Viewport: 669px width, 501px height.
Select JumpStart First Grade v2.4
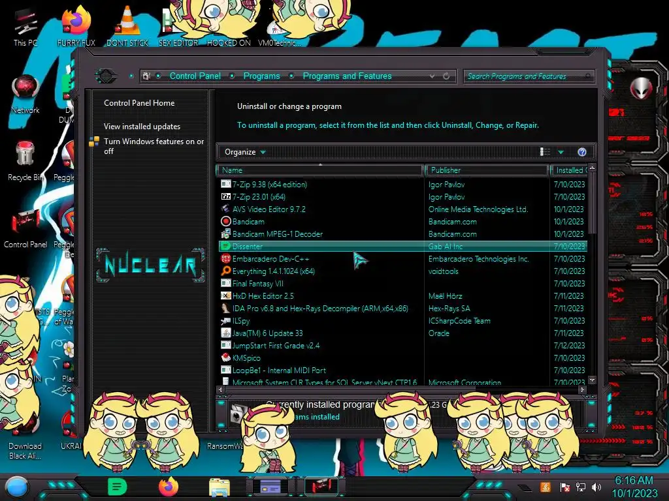click(402, 346)
